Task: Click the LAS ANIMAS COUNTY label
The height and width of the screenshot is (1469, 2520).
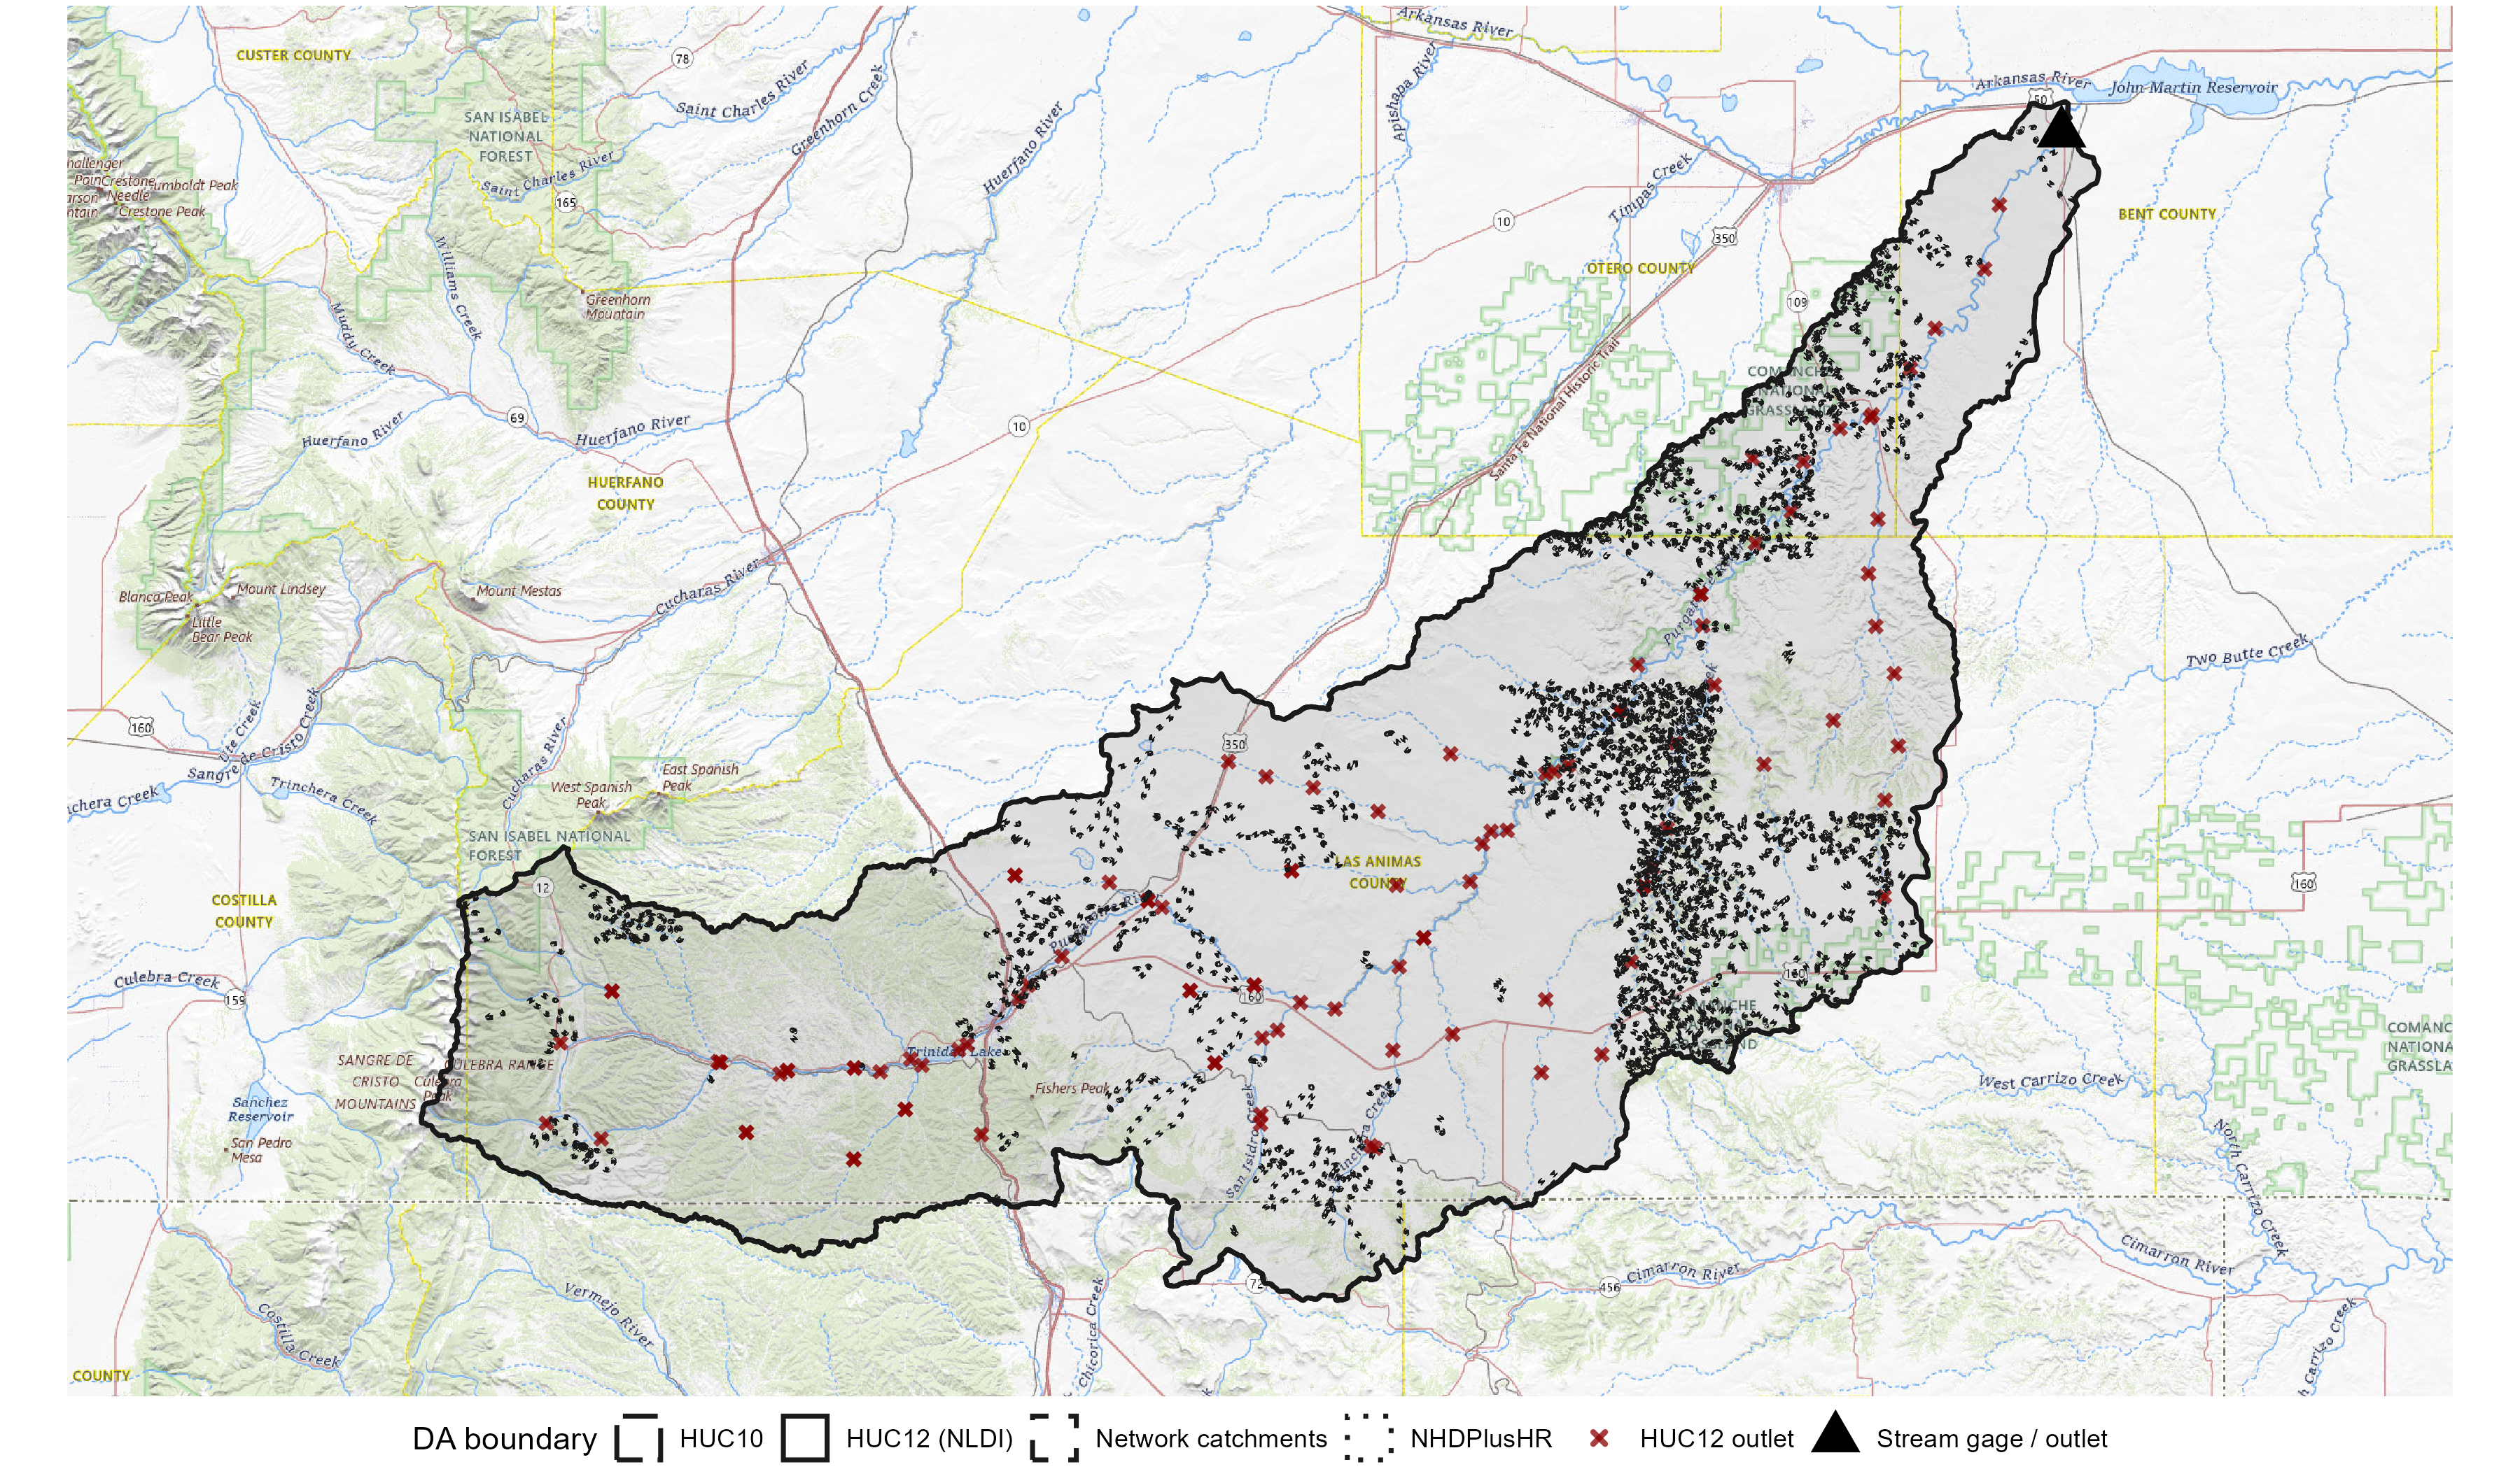Action: coord(1377,872)
